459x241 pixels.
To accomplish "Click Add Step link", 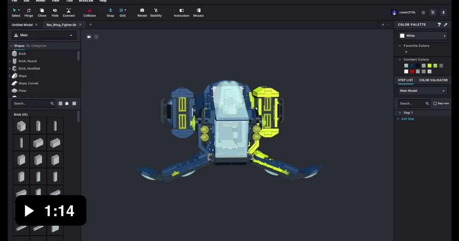I will coord(407,119).
